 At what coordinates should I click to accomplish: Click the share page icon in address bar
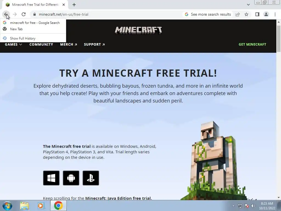tap(238, 14)
